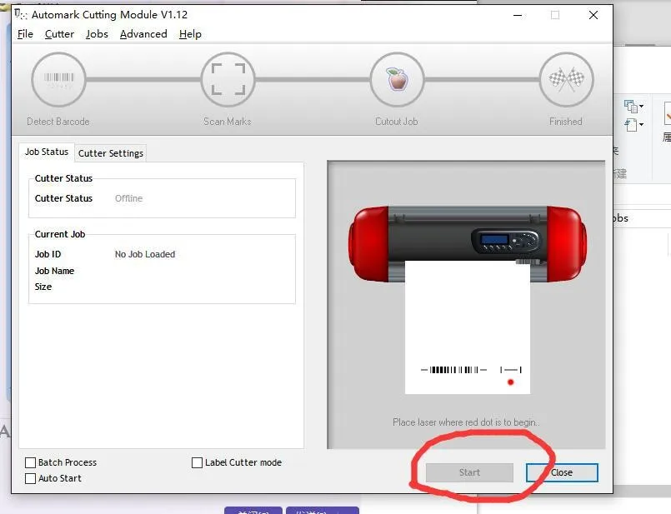Click the Finished checkered flags icon

click(566, 79)
